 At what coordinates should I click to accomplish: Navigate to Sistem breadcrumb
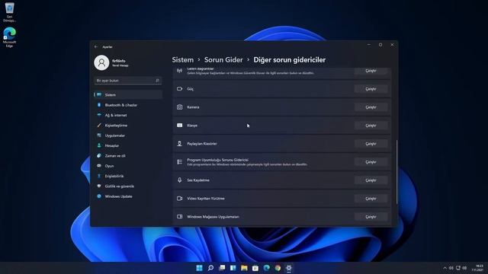(183, 60)
